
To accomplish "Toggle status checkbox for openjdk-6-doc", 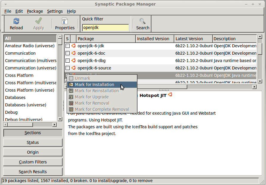I will click(x=68, y=53).
